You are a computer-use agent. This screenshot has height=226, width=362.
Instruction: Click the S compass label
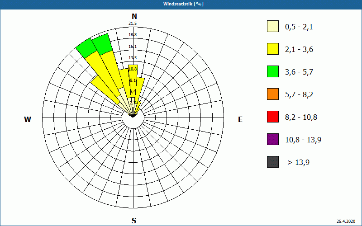[134, 221]
